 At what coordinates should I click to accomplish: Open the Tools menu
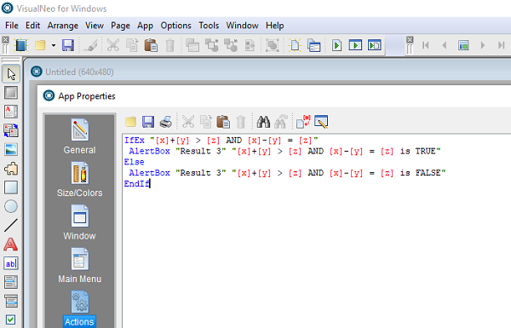click(209, 26)
